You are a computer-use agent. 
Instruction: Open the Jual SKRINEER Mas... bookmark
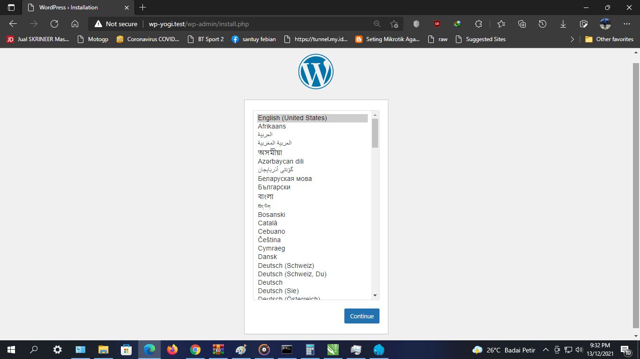click(37, 39)
